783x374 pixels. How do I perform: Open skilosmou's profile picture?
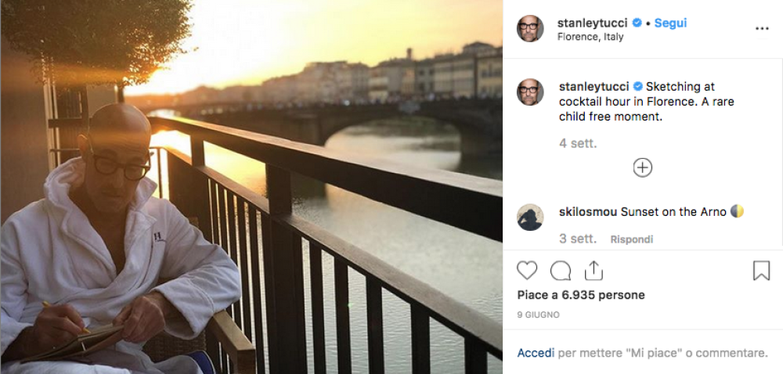530,217
